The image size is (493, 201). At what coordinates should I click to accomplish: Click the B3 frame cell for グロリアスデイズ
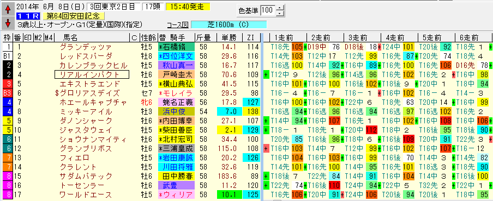(x=7, y=93)
